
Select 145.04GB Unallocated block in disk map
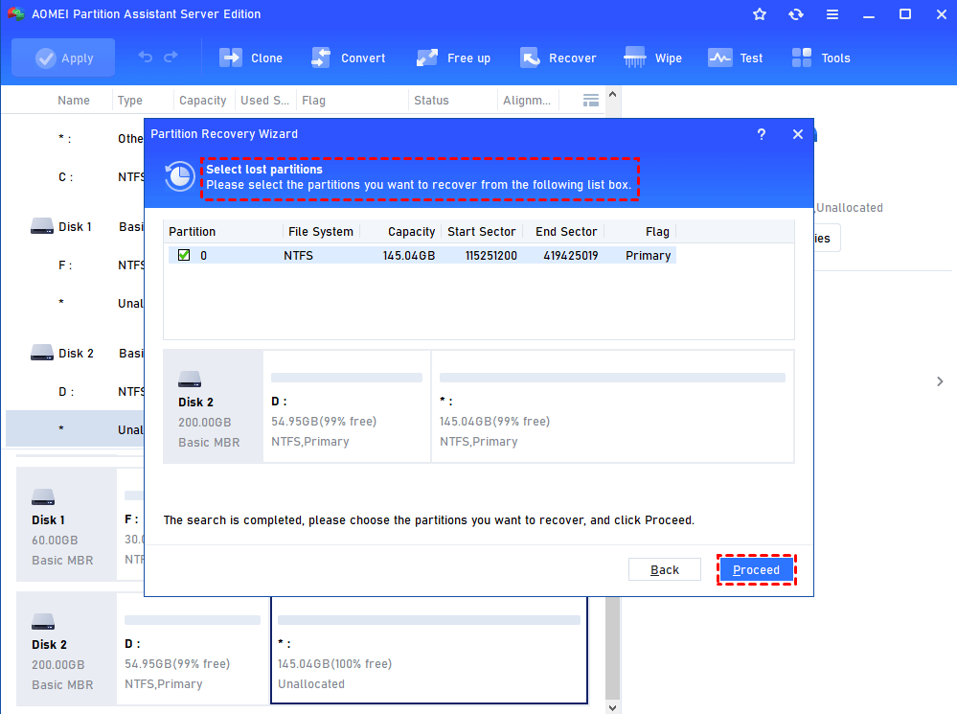tap(429, 649)
